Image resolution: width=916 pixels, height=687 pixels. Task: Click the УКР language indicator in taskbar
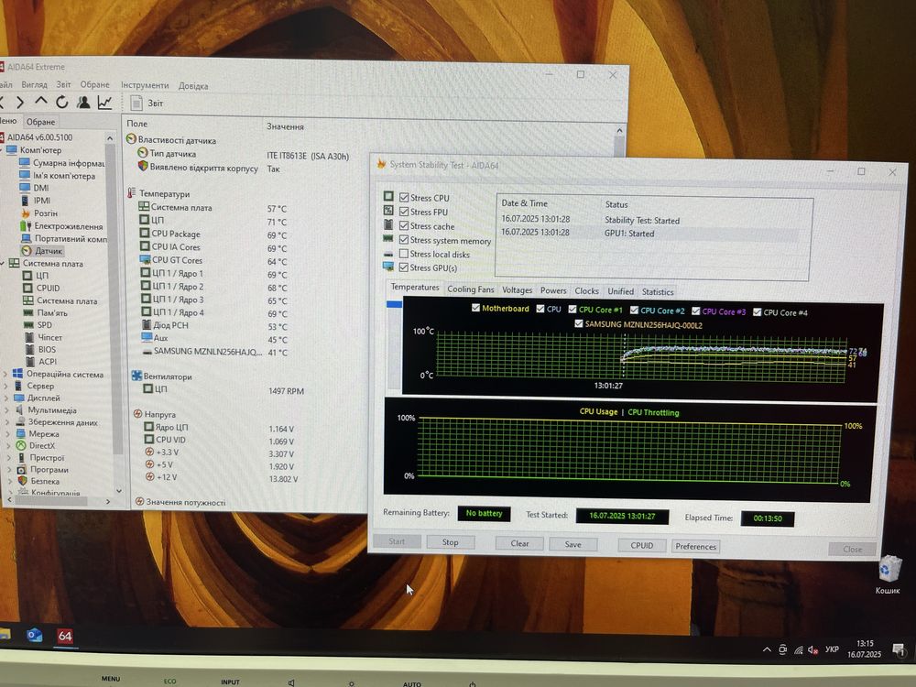point(832,649)
